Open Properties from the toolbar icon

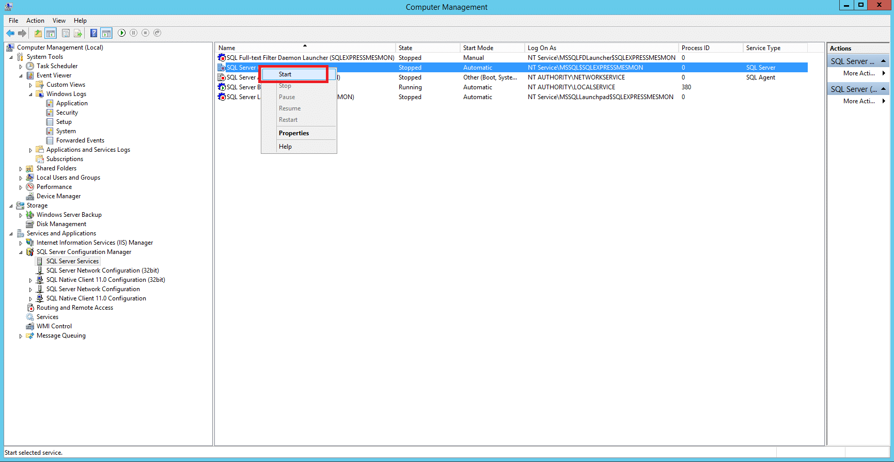pos(66,33)
